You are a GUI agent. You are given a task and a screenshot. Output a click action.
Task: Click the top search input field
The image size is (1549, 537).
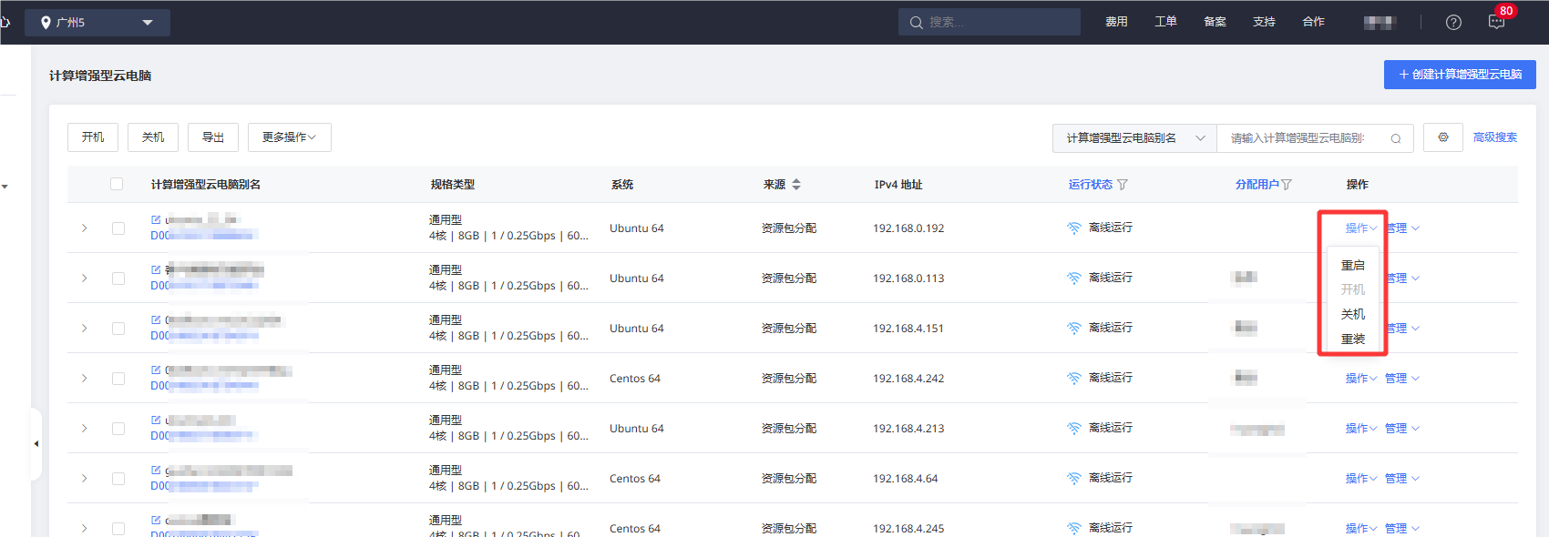998,22
